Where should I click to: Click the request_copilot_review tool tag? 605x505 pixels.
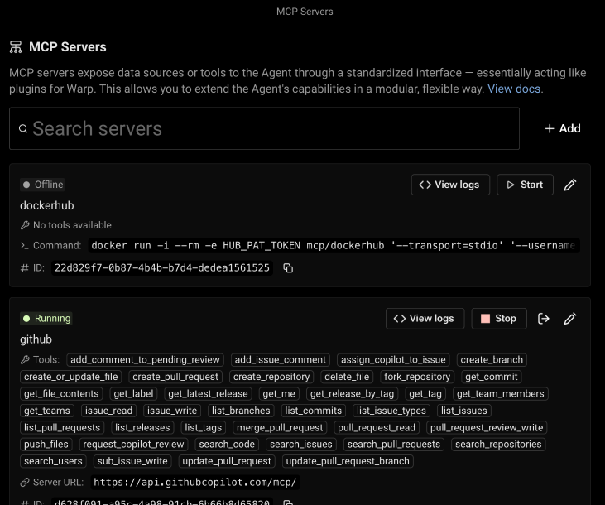133,445
